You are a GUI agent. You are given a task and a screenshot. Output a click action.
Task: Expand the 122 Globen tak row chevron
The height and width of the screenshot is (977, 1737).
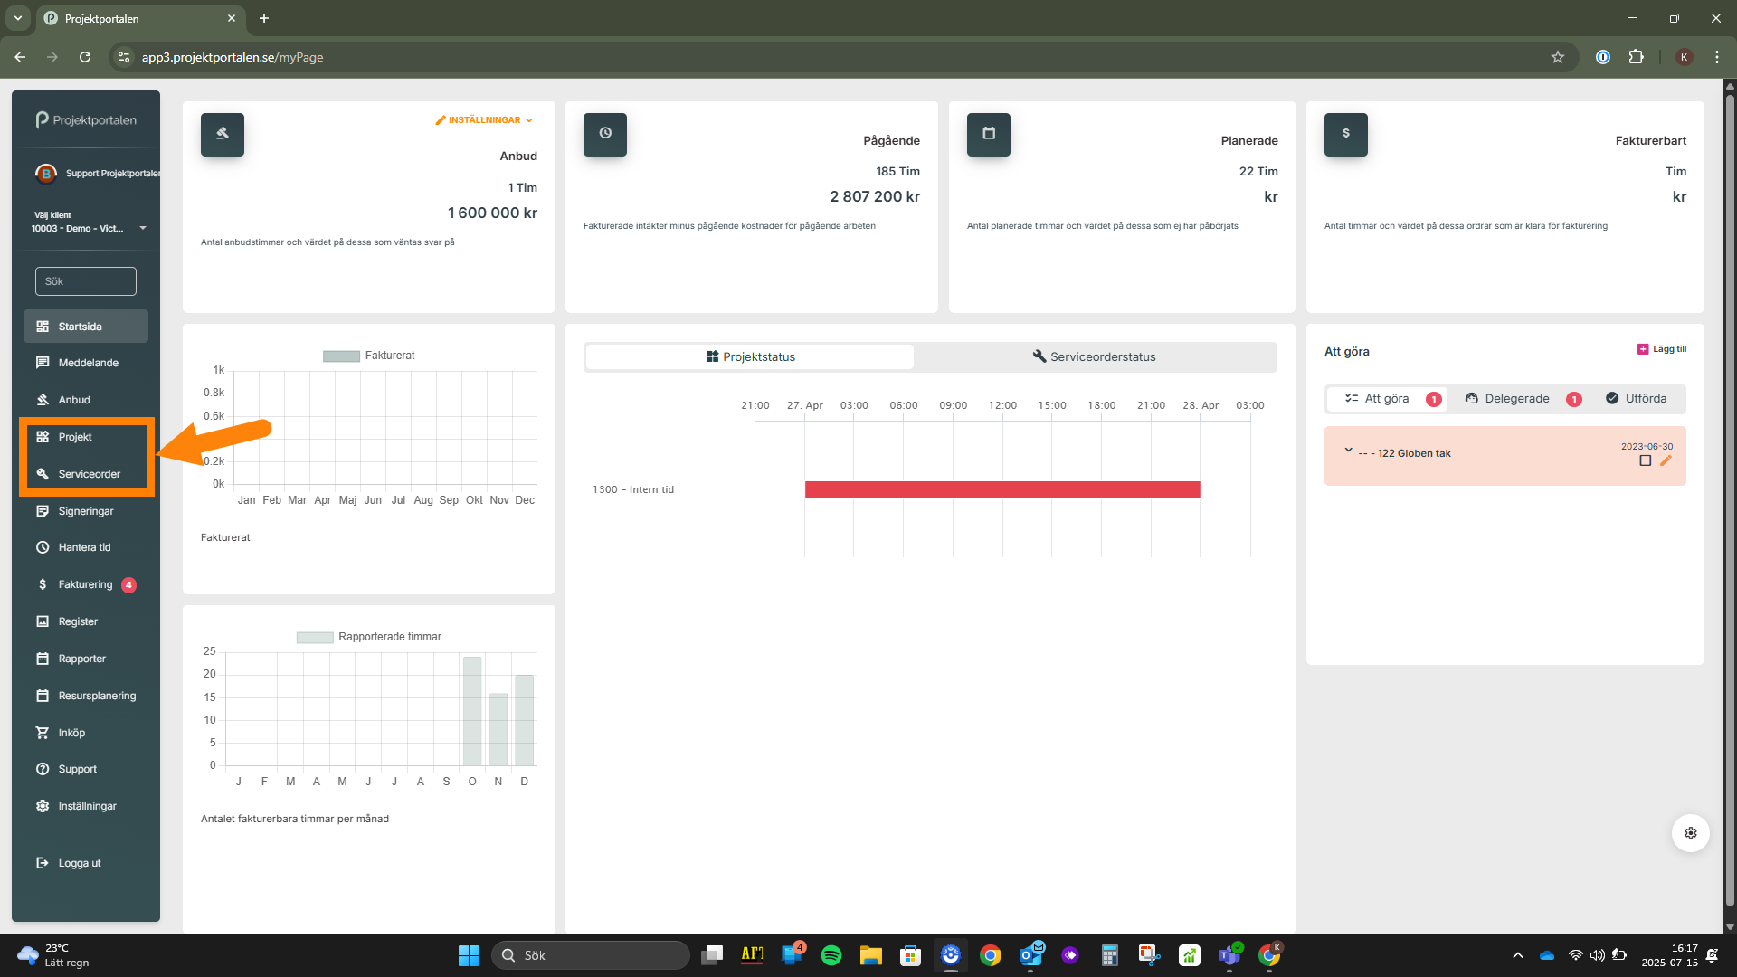1348,450
